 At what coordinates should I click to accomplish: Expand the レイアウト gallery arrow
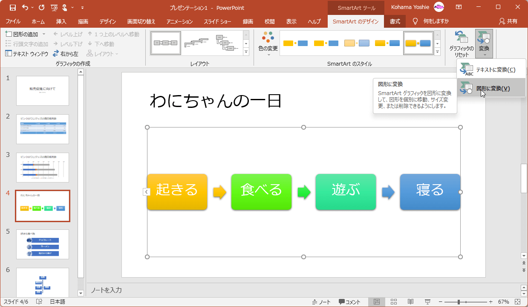coord(246,51)
